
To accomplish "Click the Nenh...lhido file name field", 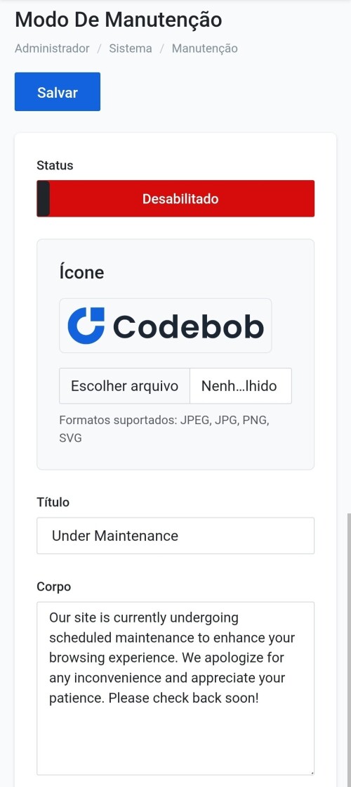I will (240, 386).
